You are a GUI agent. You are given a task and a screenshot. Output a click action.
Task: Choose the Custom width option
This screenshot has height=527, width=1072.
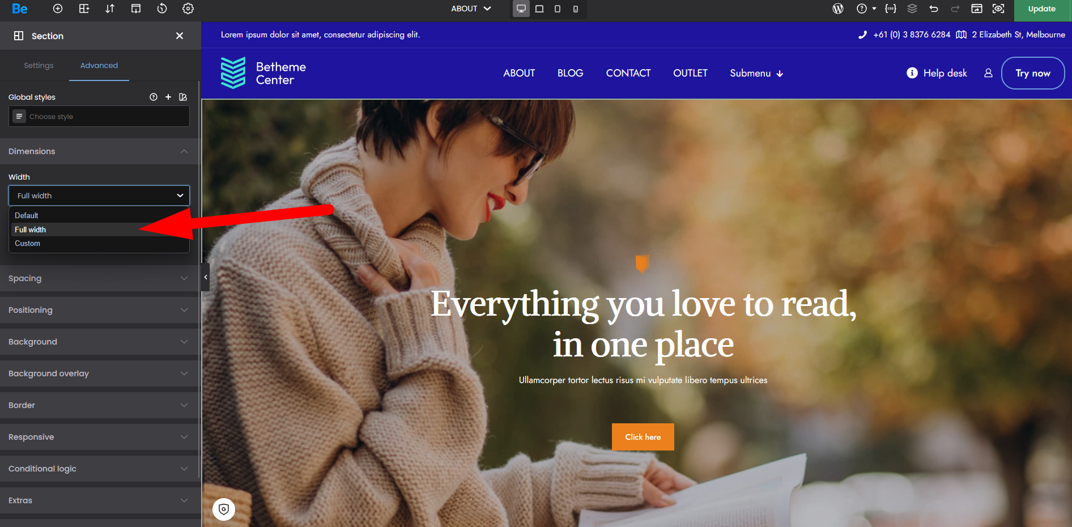coord(99,243)
